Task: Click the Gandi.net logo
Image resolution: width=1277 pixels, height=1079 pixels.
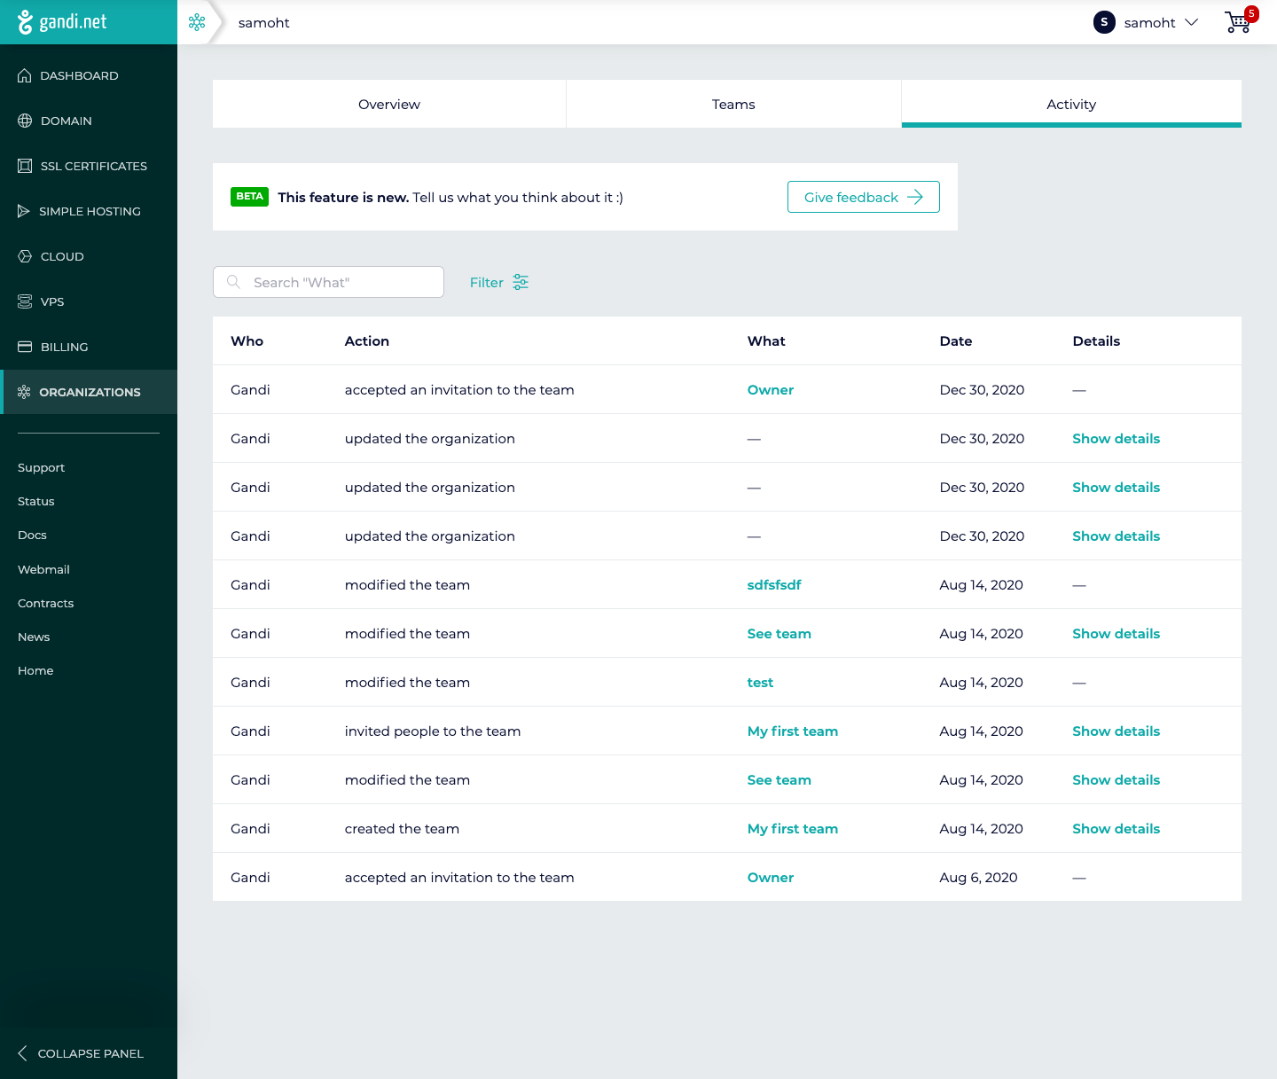Action: (62, 22)
